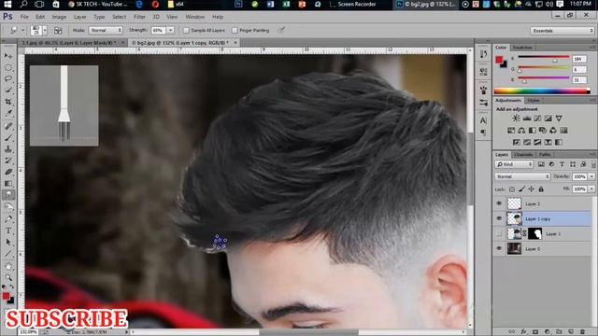Open the tool preset picker arrow
The image size is (598, 336).
coord(22,30)
